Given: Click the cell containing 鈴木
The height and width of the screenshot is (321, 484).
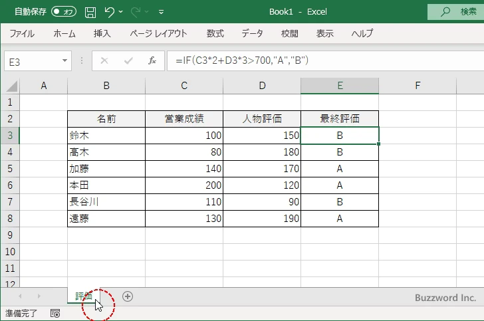Looking at the screenshot, I should point(106,136).
